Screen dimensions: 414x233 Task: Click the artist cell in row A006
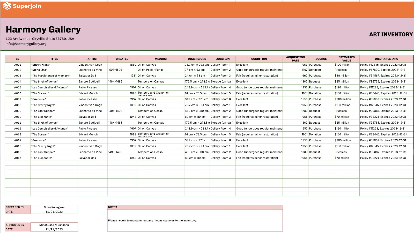[93, 93]
